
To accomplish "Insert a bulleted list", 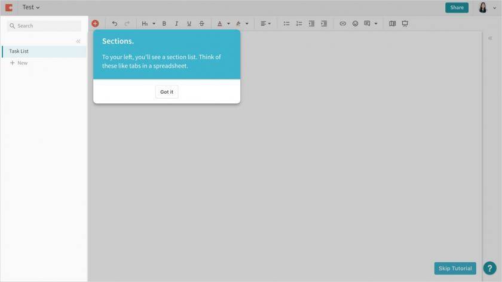I will point(286,23).
